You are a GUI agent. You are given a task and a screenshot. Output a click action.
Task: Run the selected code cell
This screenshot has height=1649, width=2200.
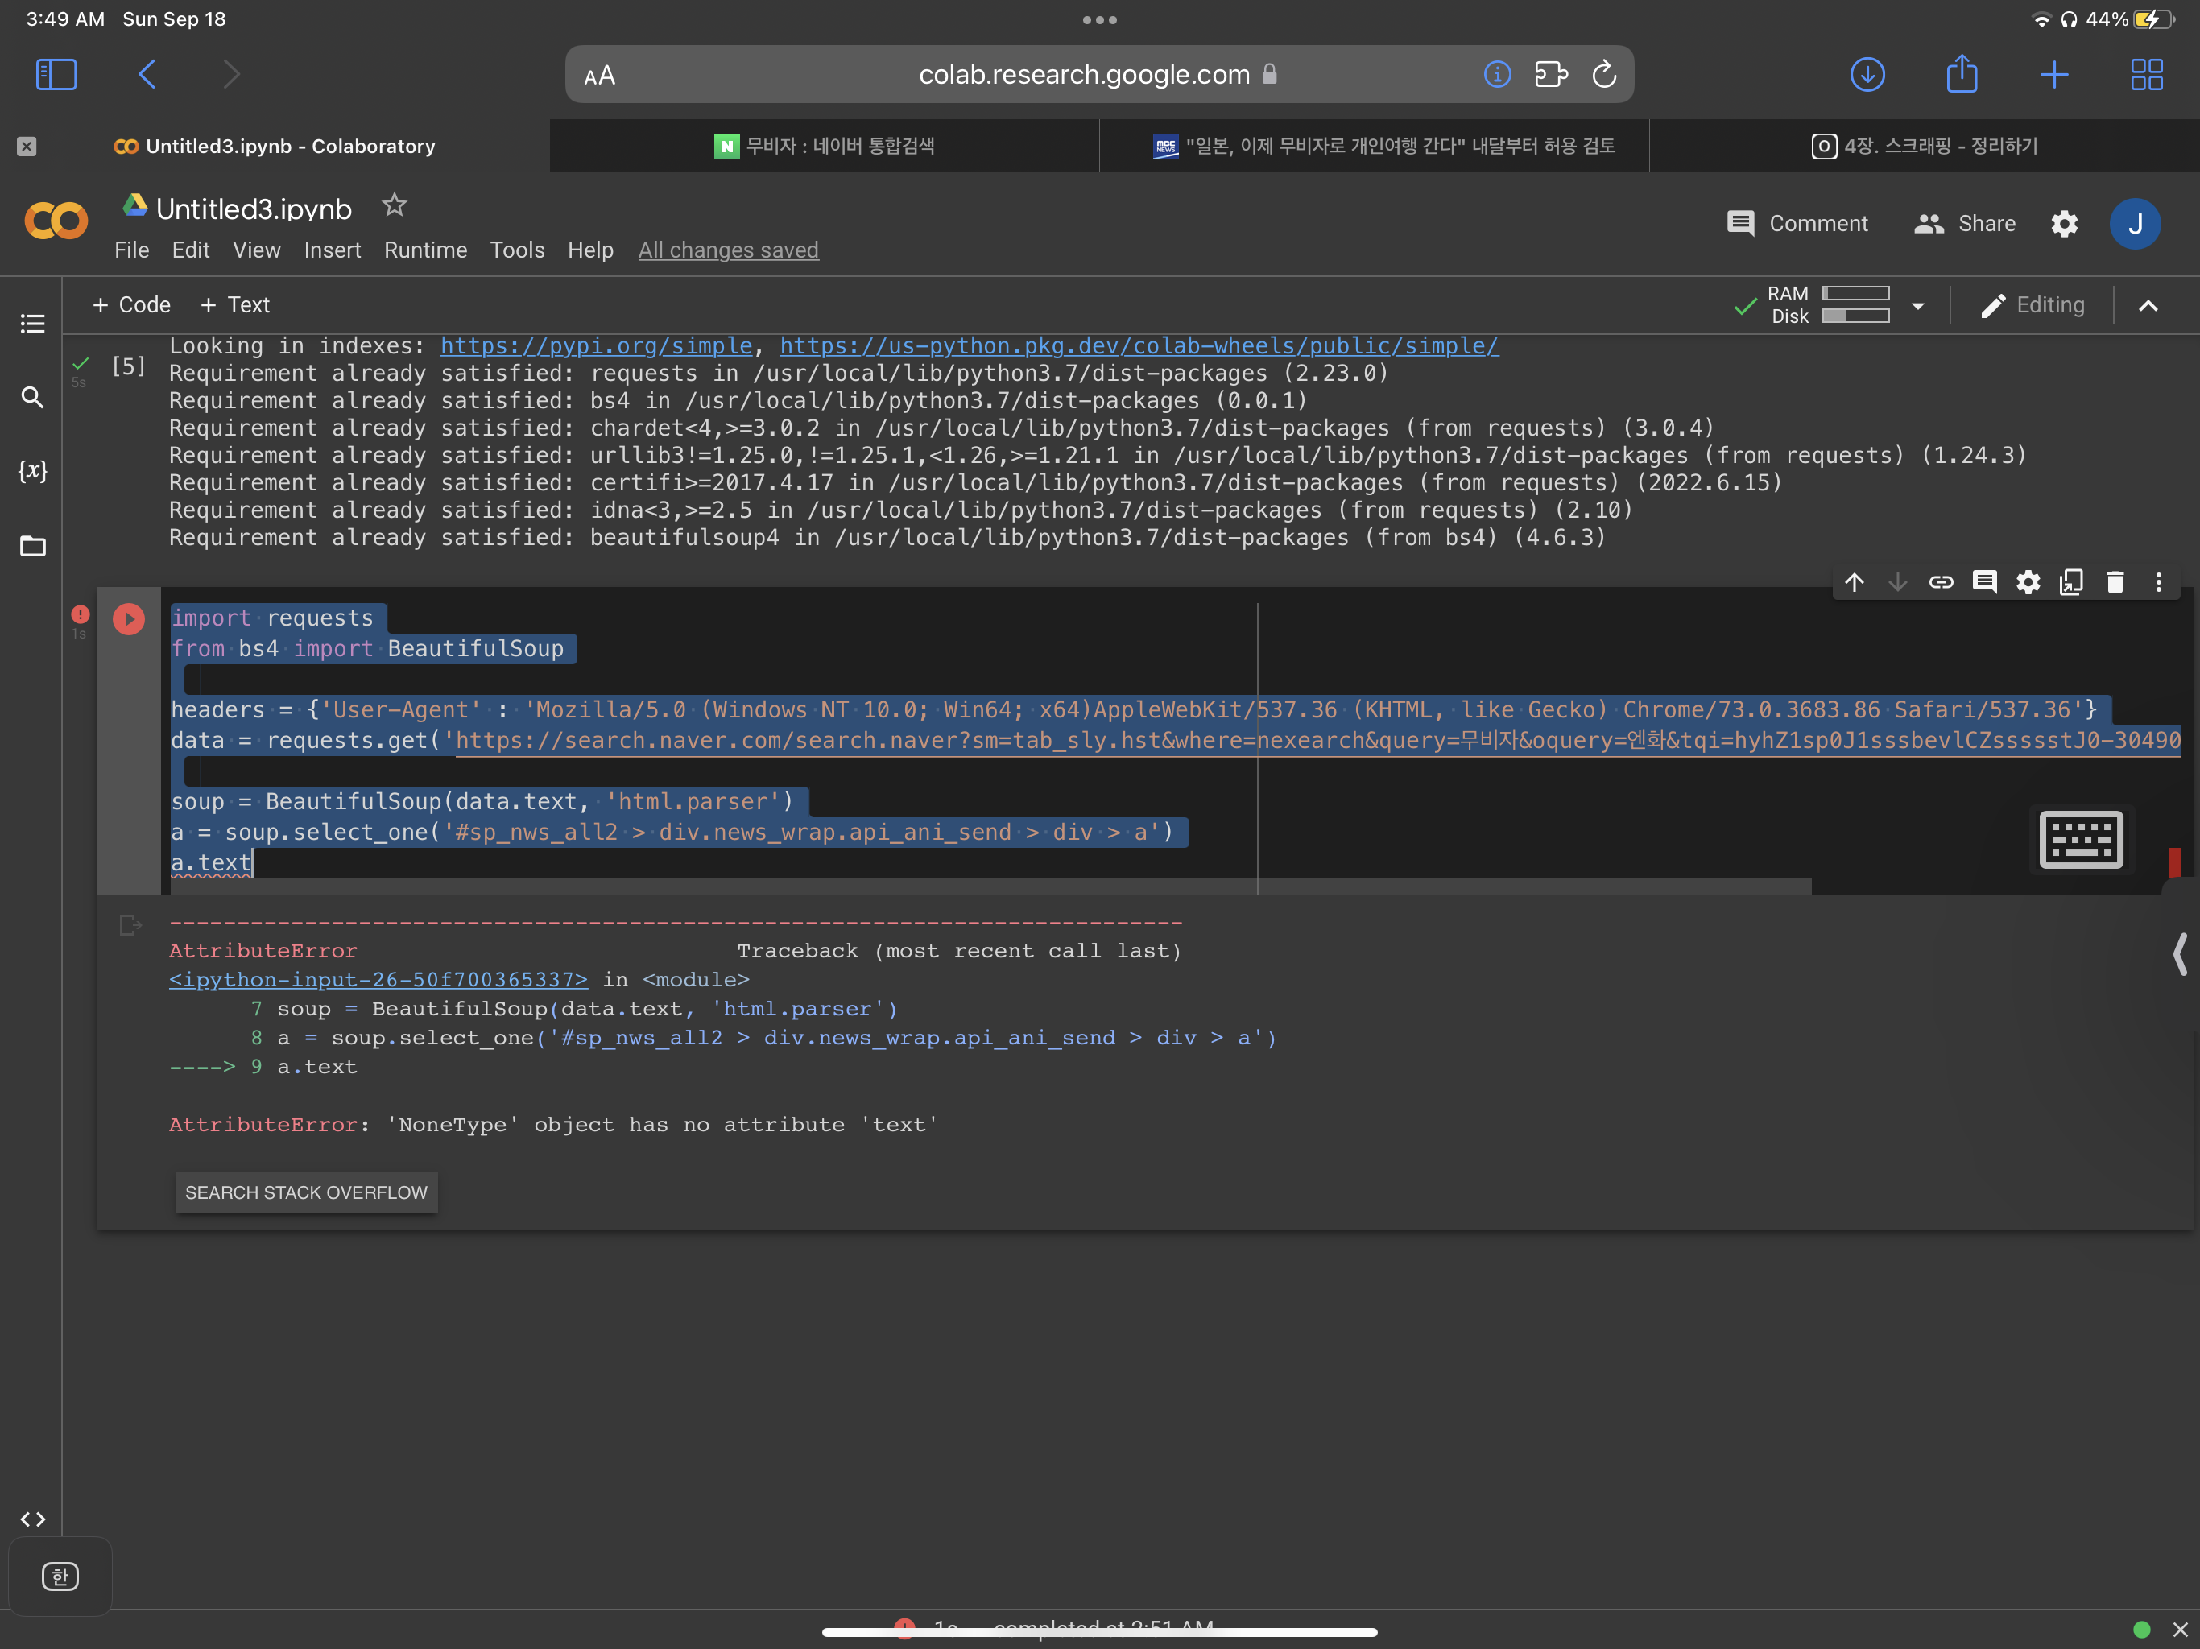click(128, 618)
